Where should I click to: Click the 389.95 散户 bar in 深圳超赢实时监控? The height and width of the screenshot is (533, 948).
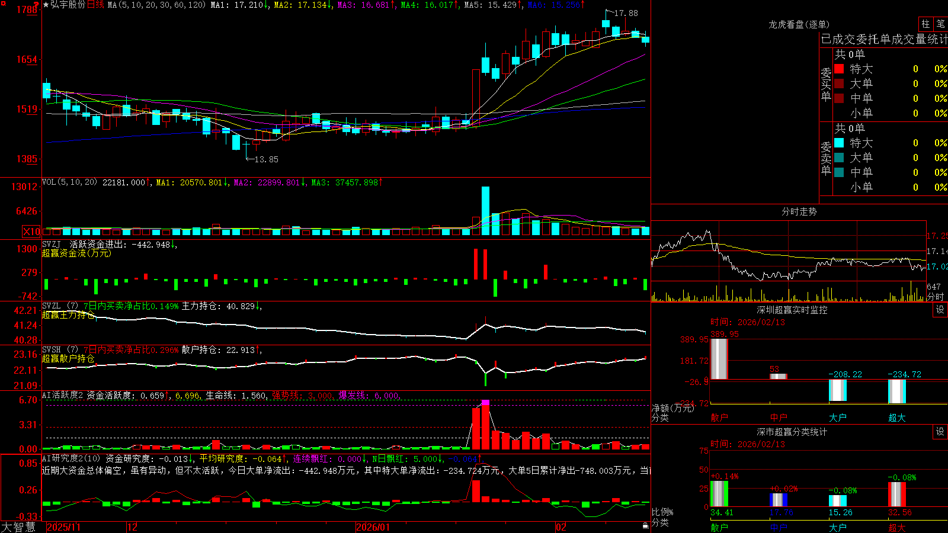[719, 359]
